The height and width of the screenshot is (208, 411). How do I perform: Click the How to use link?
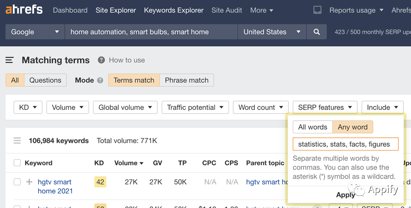[x=127, y=60]
